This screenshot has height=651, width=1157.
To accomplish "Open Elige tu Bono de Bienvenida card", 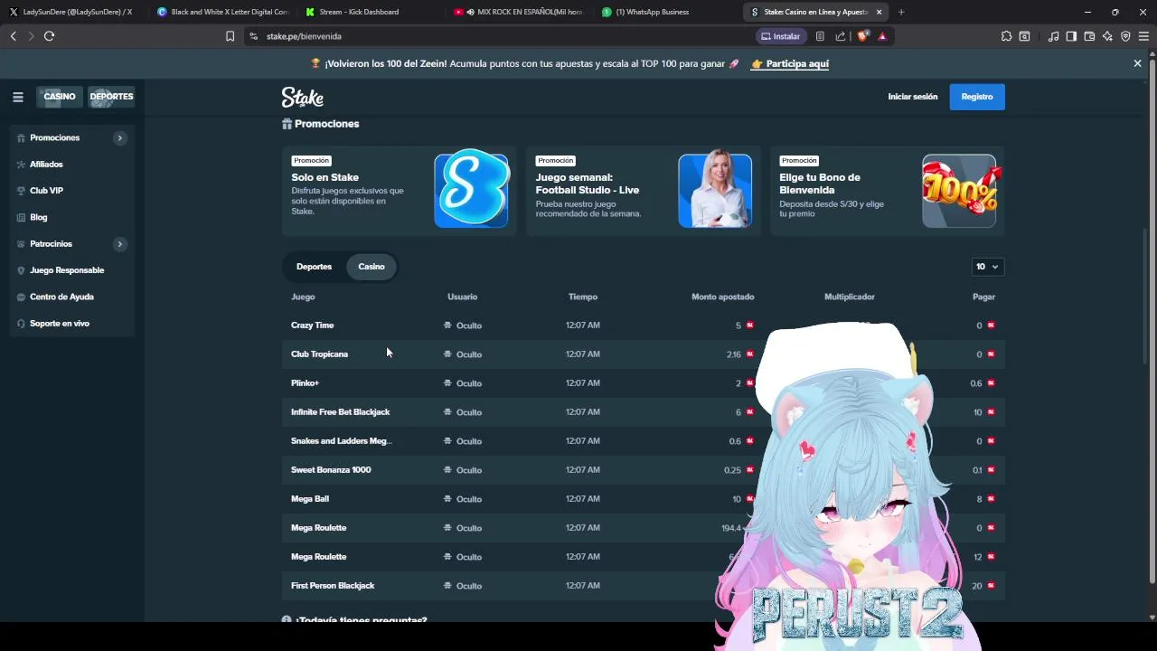I will tap(887, 191).
